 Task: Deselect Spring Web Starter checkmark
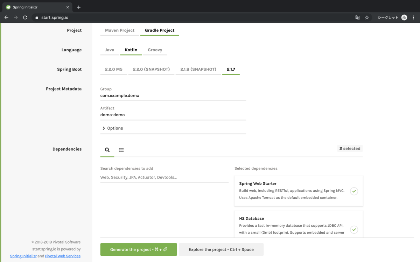pyautogui.click(x=354, y=191)
